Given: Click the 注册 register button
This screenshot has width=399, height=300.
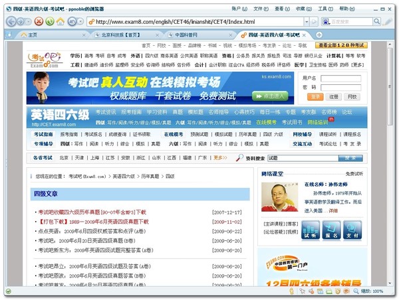Looking at the screenshot, I should click(334, 97).
